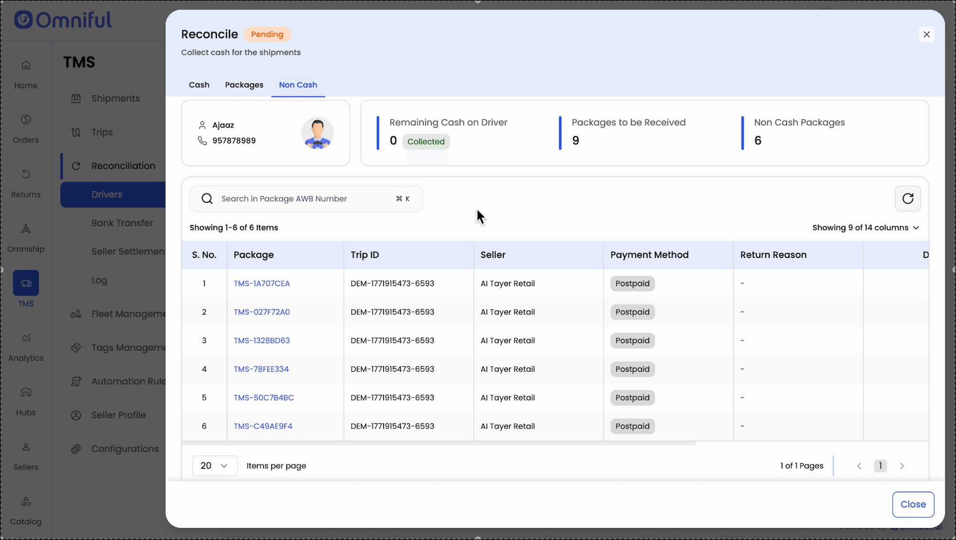
Task: Open package TMS-C49AE9F4 link
Action: pos(263,426)
